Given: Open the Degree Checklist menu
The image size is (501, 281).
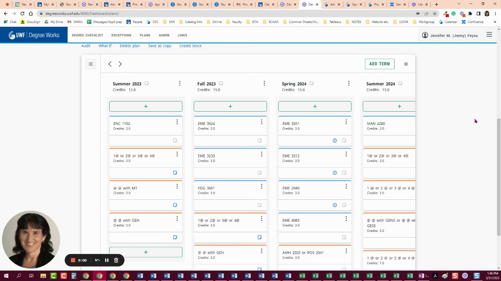Looking at the screenshot, I should click(x=87, y=36).
